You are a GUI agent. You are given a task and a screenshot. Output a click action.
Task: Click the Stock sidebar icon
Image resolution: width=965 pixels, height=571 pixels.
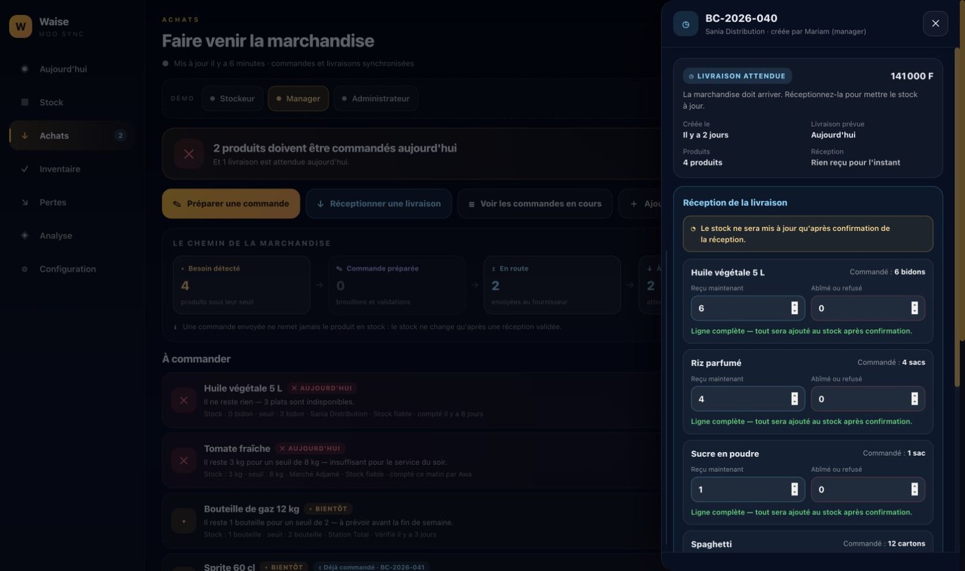click(x=25, y=103)
